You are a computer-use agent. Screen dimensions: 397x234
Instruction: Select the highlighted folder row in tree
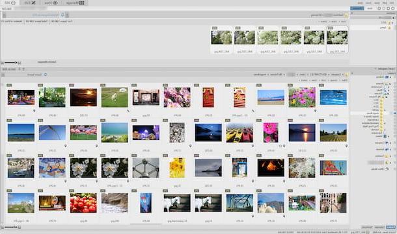372,113
